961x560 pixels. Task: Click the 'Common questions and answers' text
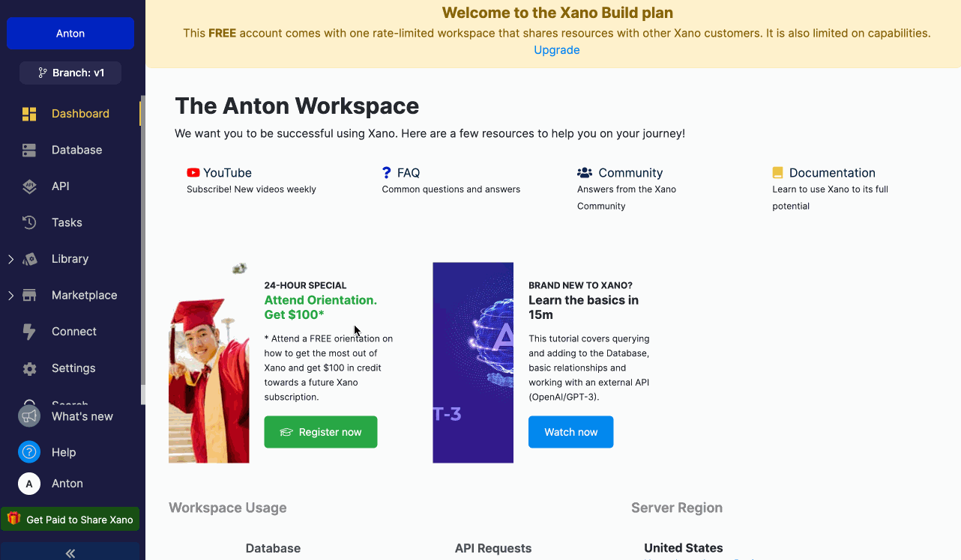pos(451,189)
